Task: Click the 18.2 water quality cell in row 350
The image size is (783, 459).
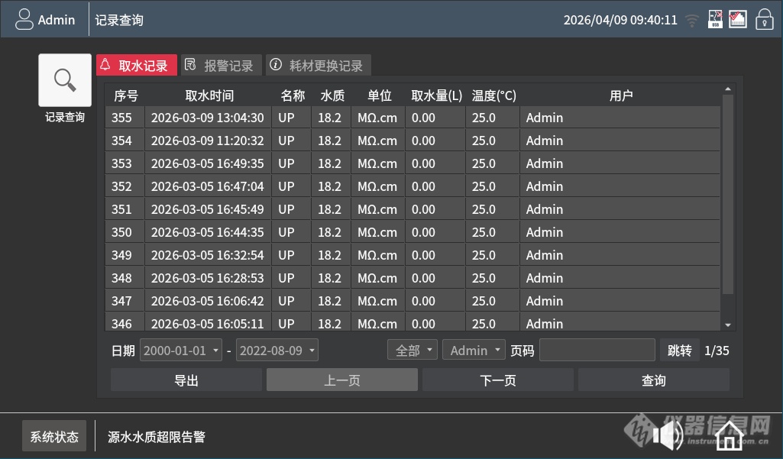Action: click(330, 232)
